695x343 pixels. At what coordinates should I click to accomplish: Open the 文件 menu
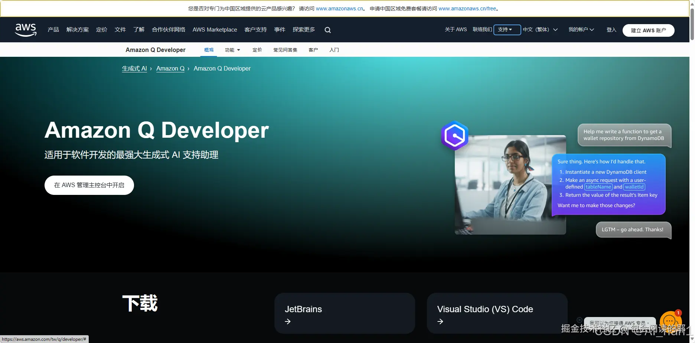click(120, 30)
